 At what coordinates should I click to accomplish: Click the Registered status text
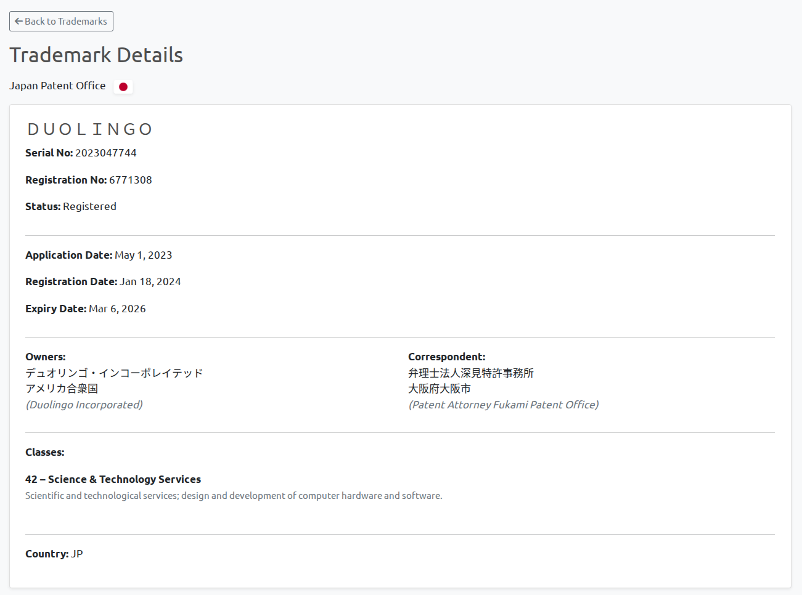click(89, 206)
